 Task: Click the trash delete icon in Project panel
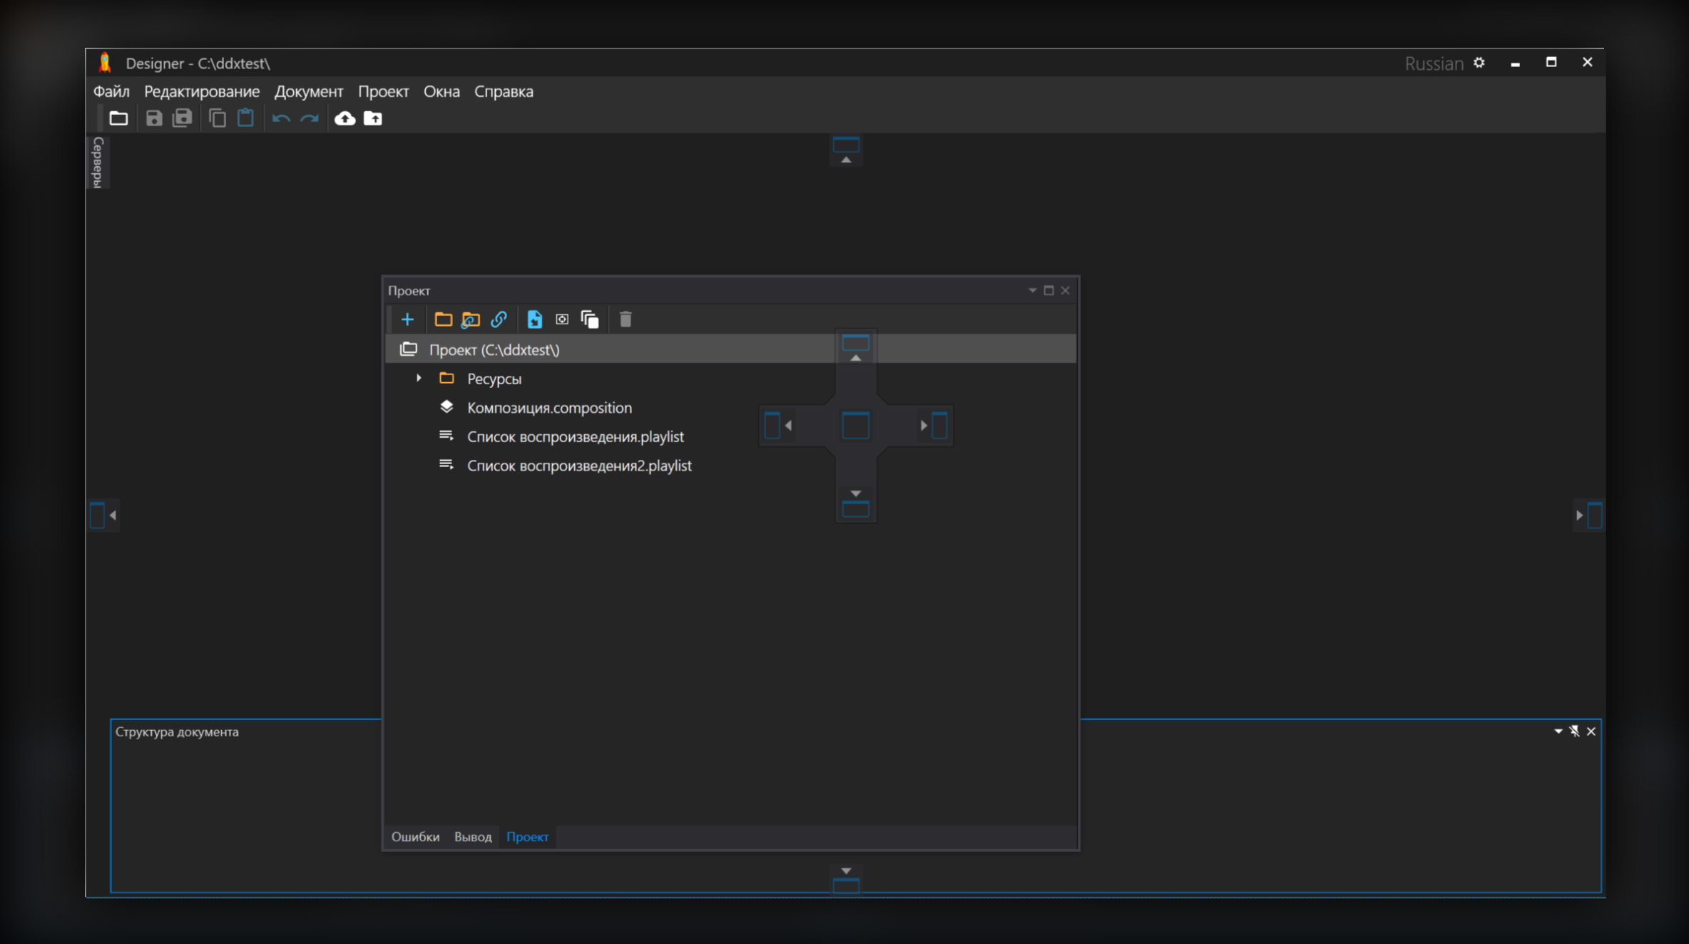626,319
